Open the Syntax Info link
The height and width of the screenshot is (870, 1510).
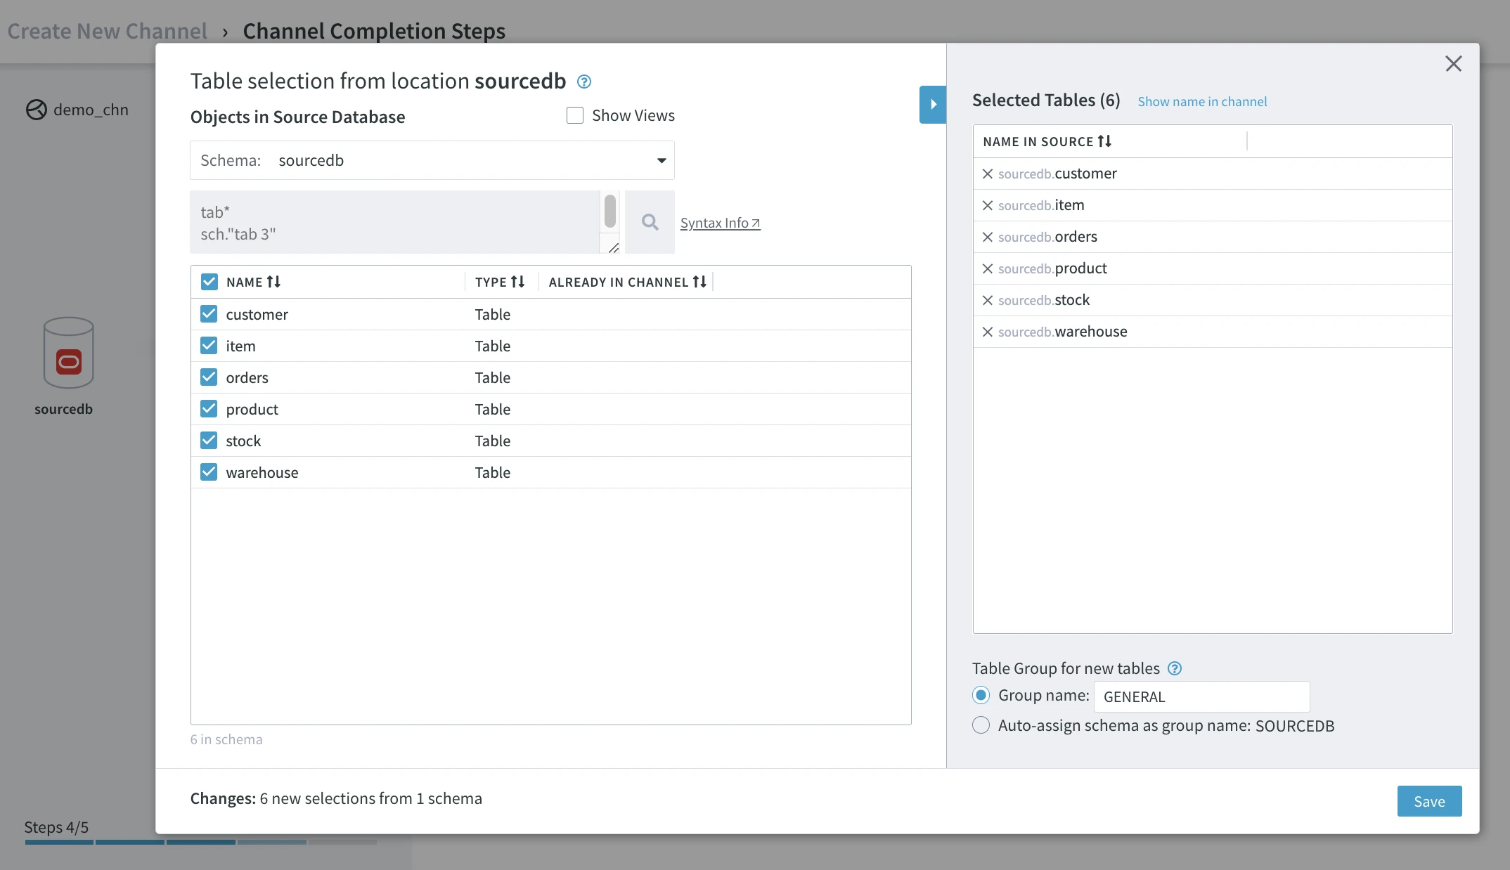(720, 223)
